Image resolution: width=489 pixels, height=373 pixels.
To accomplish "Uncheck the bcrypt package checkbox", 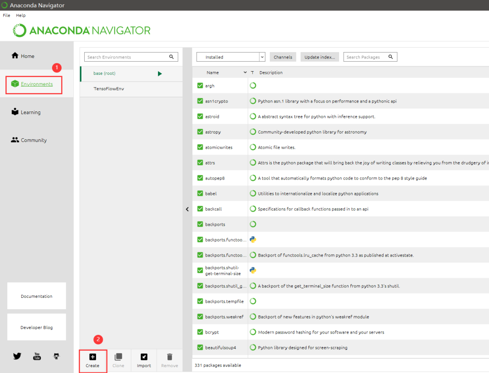I will [200, 332].
